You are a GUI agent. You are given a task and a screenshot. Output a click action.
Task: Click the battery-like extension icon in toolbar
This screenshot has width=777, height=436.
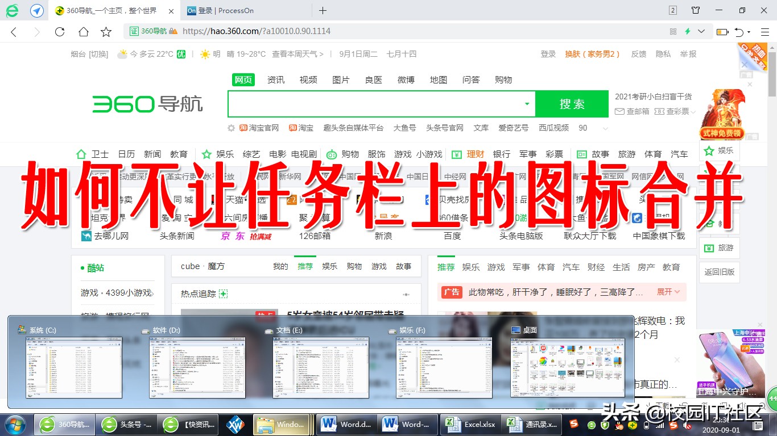[722, 32]
